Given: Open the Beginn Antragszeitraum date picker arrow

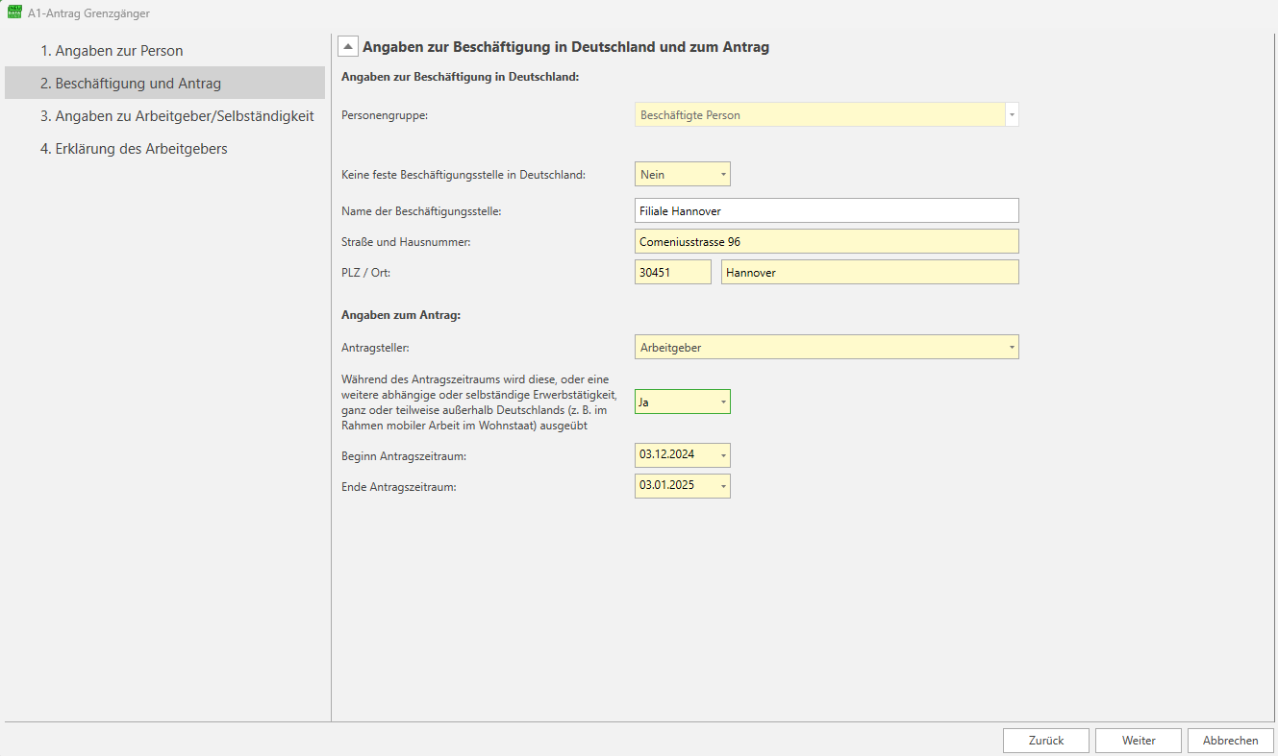Looking at the screenshot, I should (723, 455).
